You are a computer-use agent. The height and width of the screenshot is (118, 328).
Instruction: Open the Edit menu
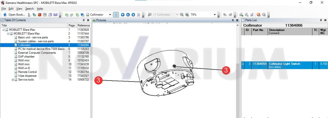click(11, 9)
